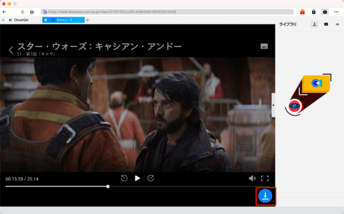Viewport: 344px width, 214px height.
Task: Open library video list icon
Action: [x=326, y=24]
